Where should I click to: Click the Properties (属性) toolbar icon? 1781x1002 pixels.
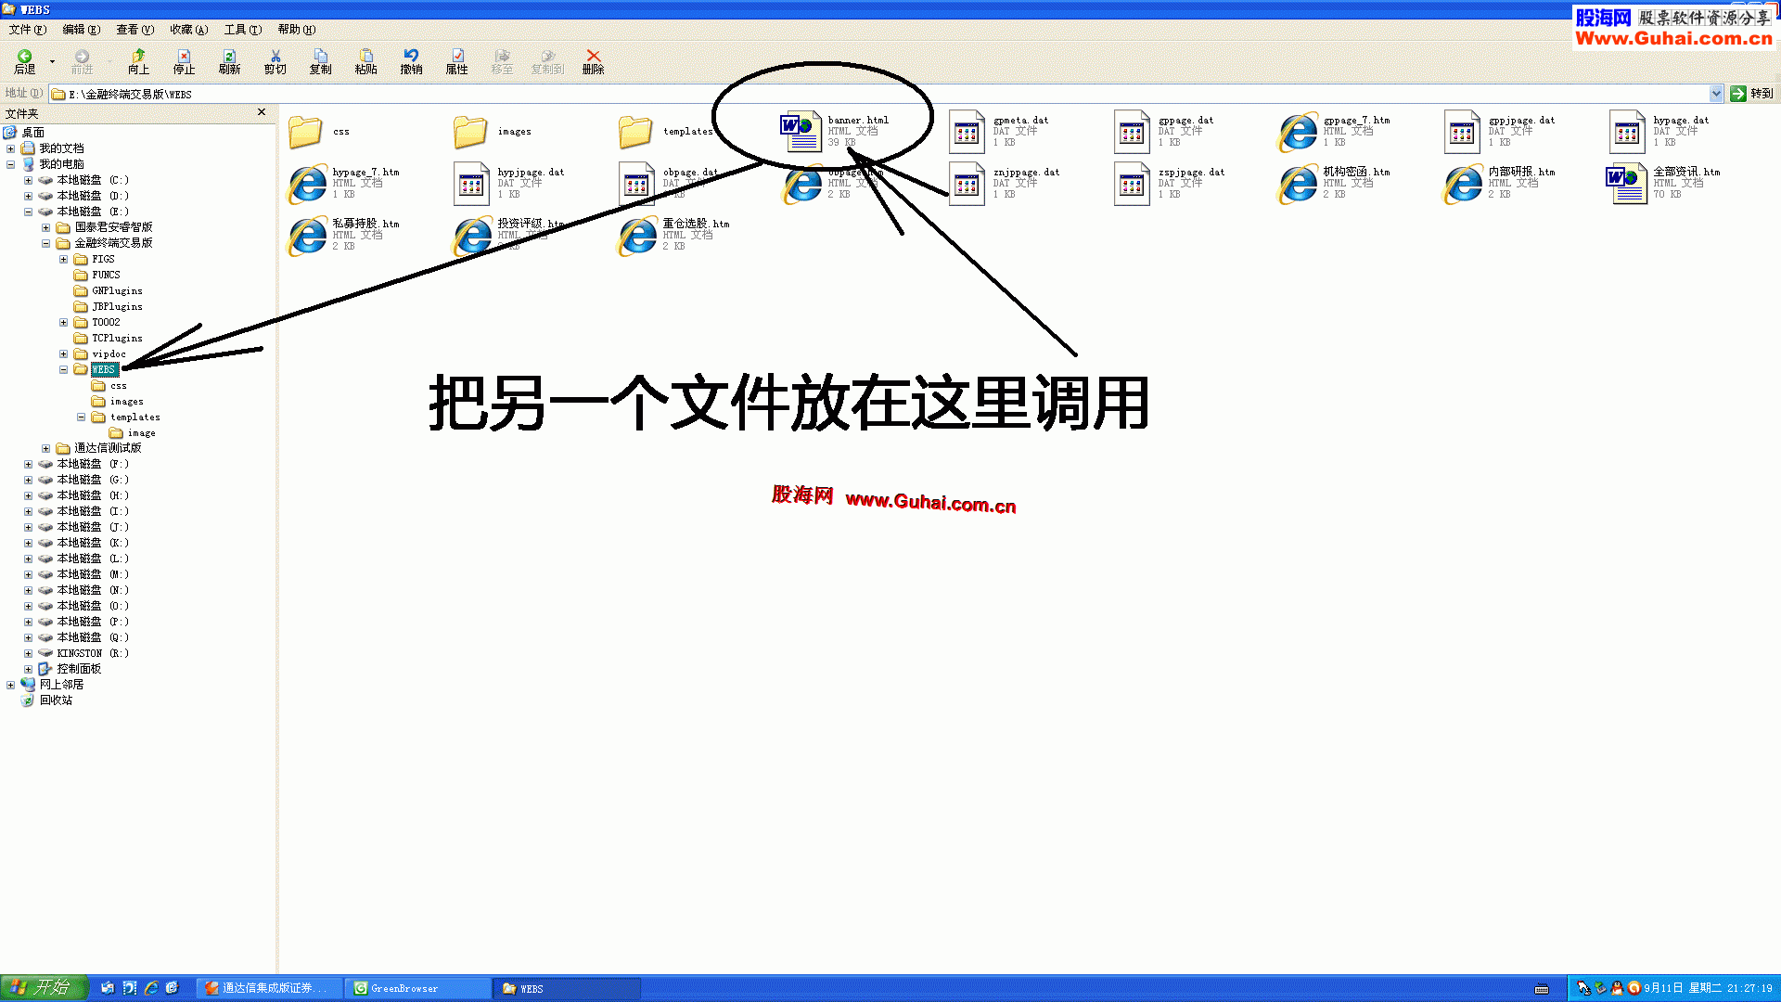click(456, 62)
